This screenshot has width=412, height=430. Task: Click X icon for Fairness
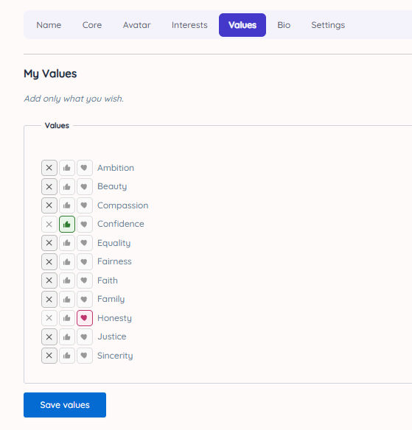(x=49, y=262)
